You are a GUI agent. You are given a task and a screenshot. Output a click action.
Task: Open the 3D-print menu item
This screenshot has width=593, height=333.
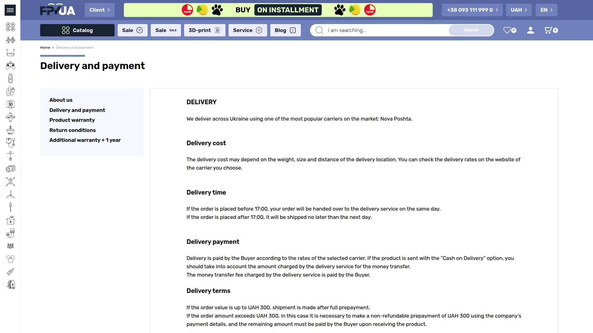[x=205, y=30]
